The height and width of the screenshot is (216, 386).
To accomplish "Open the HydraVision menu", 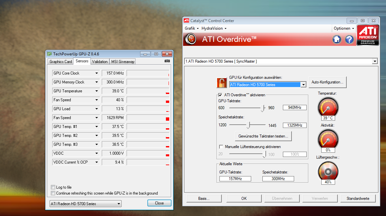I will click(x=214, y=28).
